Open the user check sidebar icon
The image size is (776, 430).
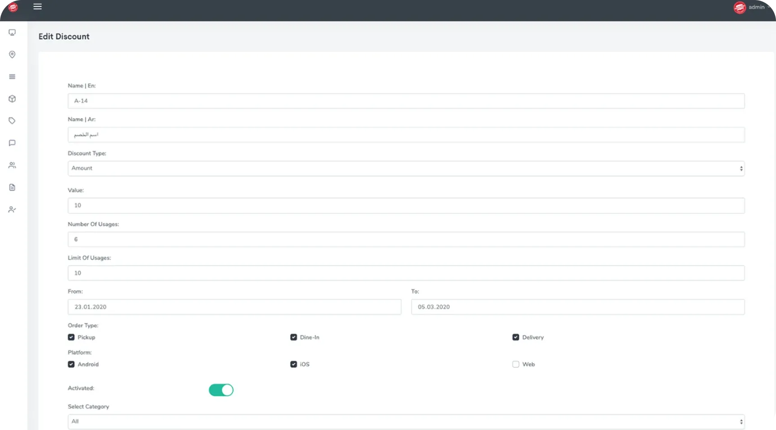point(12,210)
